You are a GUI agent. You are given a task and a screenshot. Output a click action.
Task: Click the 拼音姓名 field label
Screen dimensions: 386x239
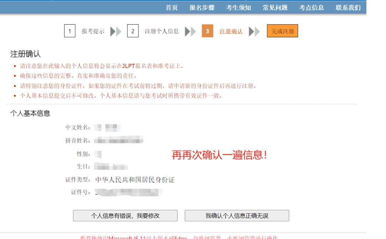78,140
